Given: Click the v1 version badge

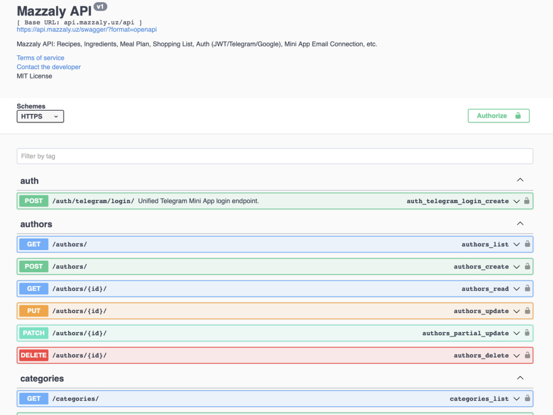Looking at the screenshot, I should point(100,7).
